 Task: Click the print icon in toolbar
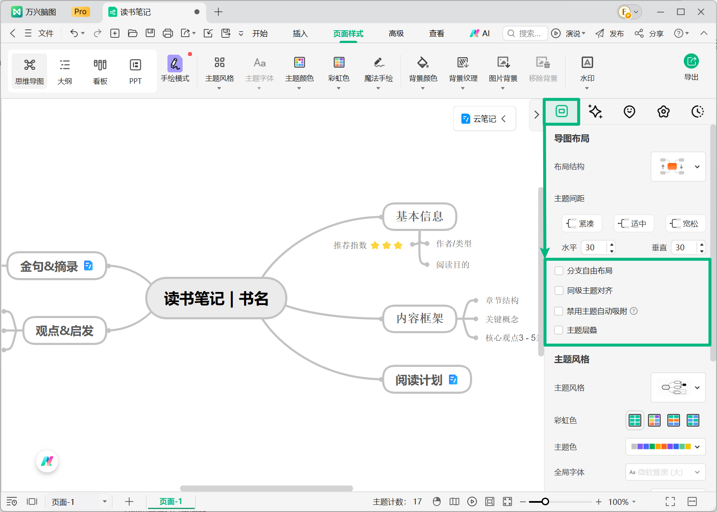tap(168, 33)
